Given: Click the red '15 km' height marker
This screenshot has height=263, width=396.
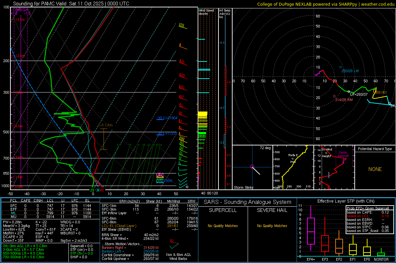Looking at the screenshot, I should (x=20, y=19).
